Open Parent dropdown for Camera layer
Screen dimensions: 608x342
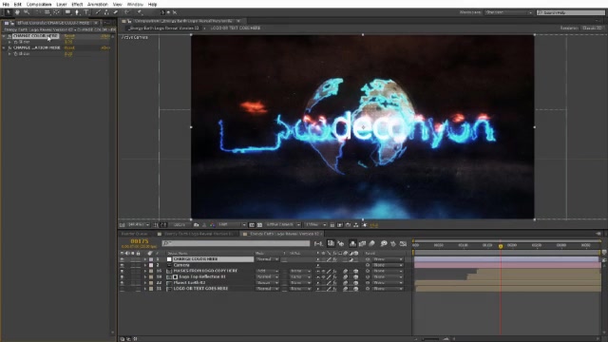(x=388, y=265)
